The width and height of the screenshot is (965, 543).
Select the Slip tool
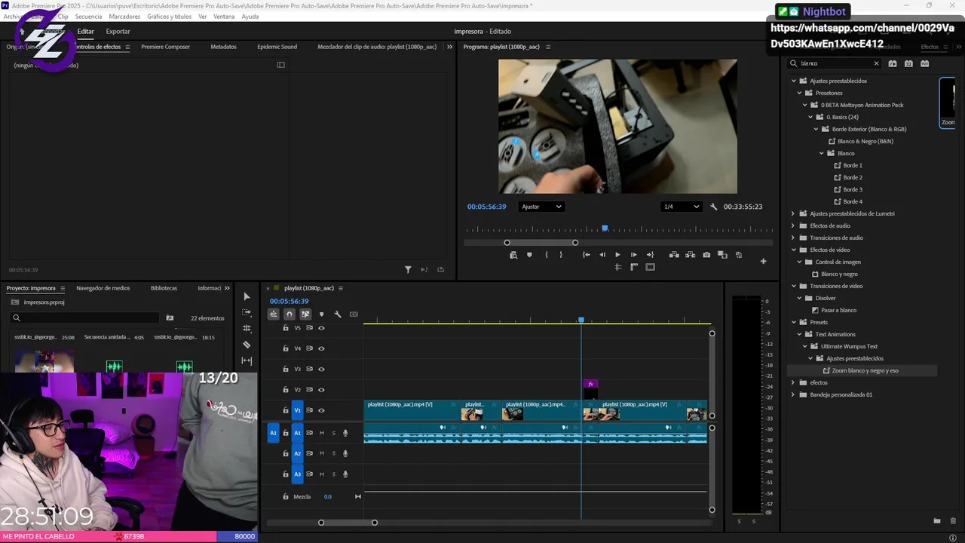pos(247,360)
